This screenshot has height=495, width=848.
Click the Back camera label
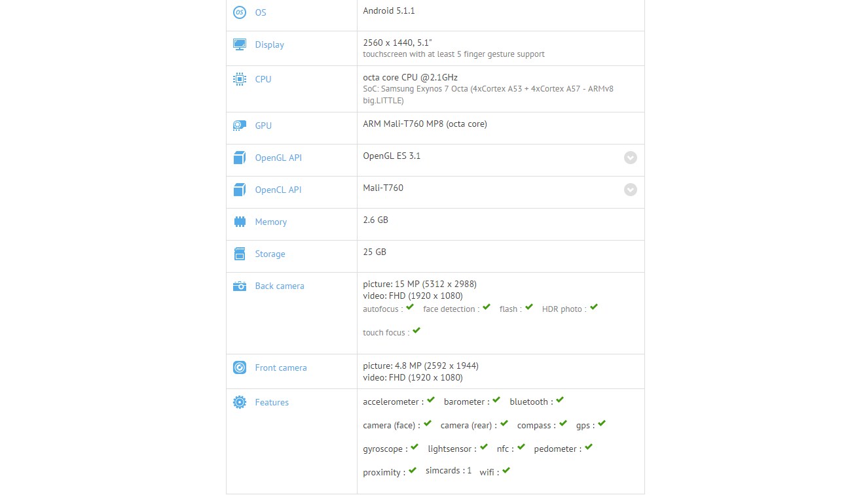coord(280,286)
